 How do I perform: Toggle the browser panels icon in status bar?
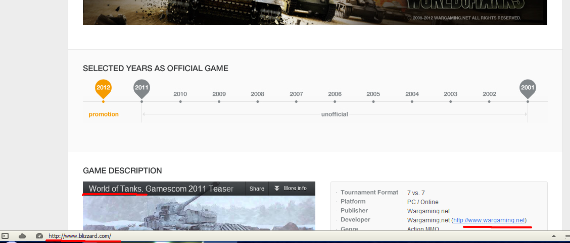click(5, 236)
